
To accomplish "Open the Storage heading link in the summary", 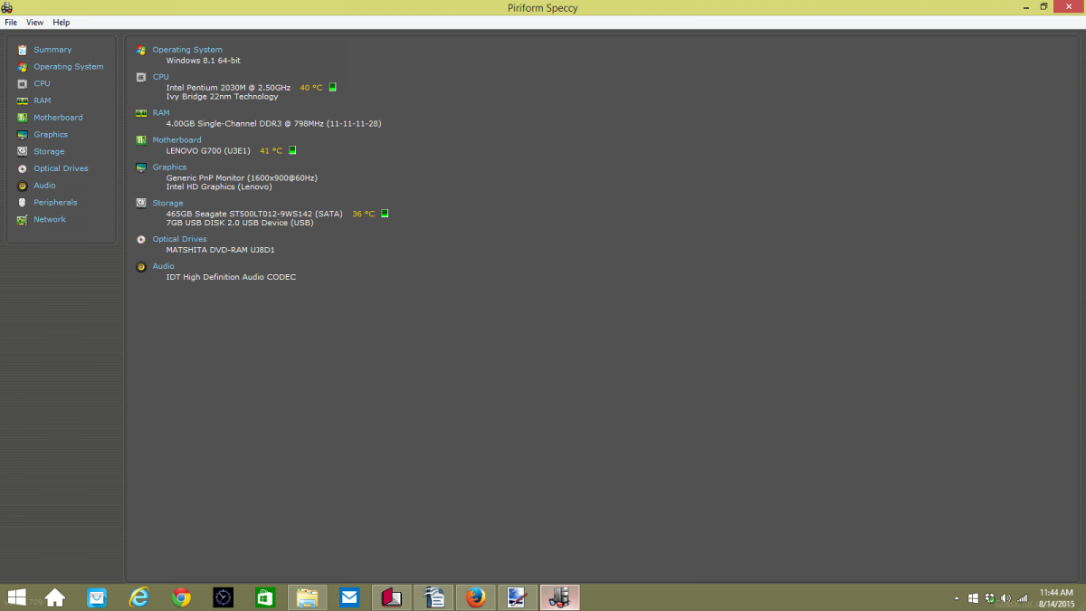I will click(167, 204).
